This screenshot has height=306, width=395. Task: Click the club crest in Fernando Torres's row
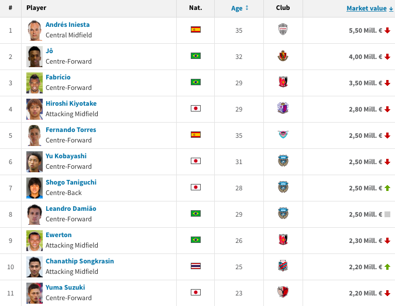coord(283,135)
